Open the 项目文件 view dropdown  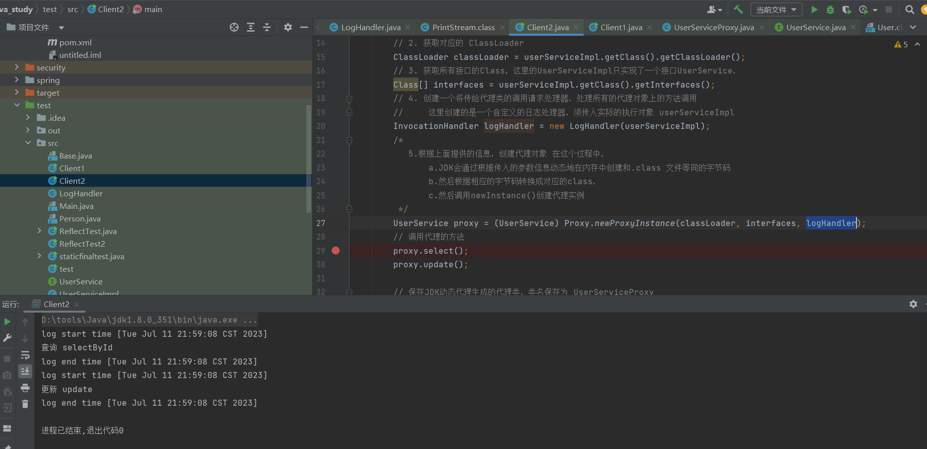[x=61, y=28]
